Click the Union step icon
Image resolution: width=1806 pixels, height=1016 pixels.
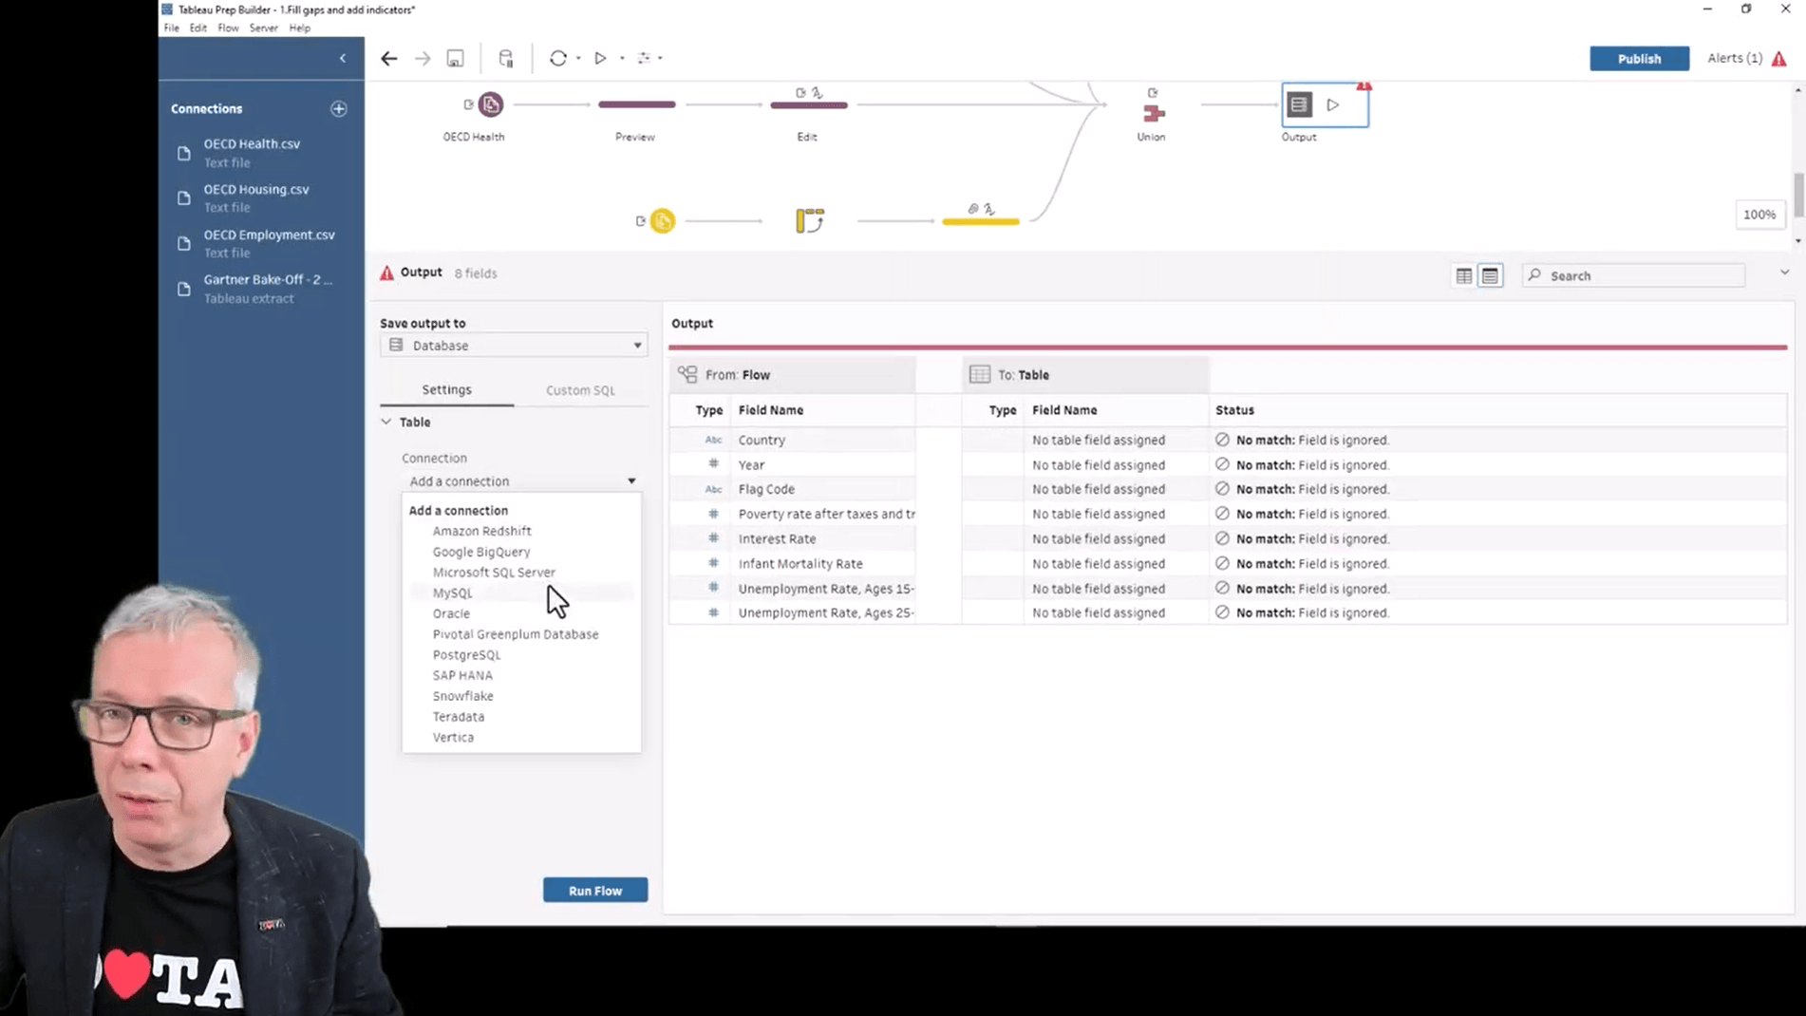click(1153, 113)
